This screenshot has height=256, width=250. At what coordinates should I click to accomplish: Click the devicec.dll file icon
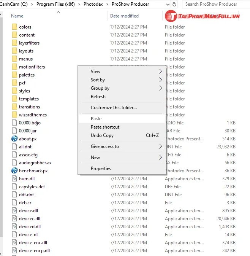point(14,219)
